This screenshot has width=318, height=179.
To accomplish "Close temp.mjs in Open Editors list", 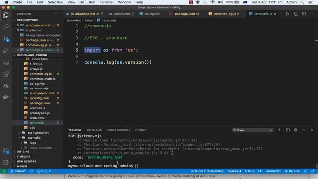I will (x=18, y=50).
